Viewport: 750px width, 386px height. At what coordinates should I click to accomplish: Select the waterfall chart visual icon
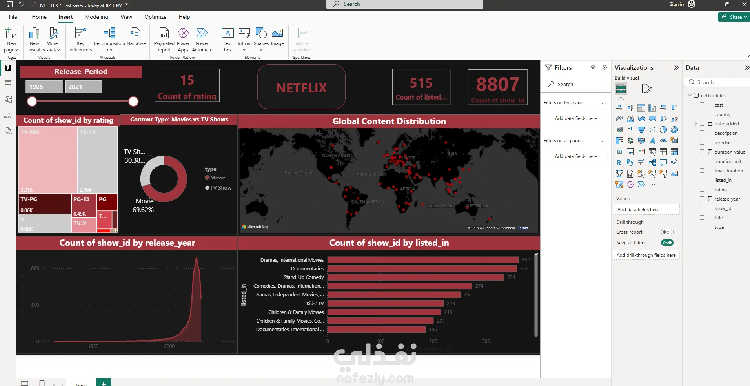point(630,130)
